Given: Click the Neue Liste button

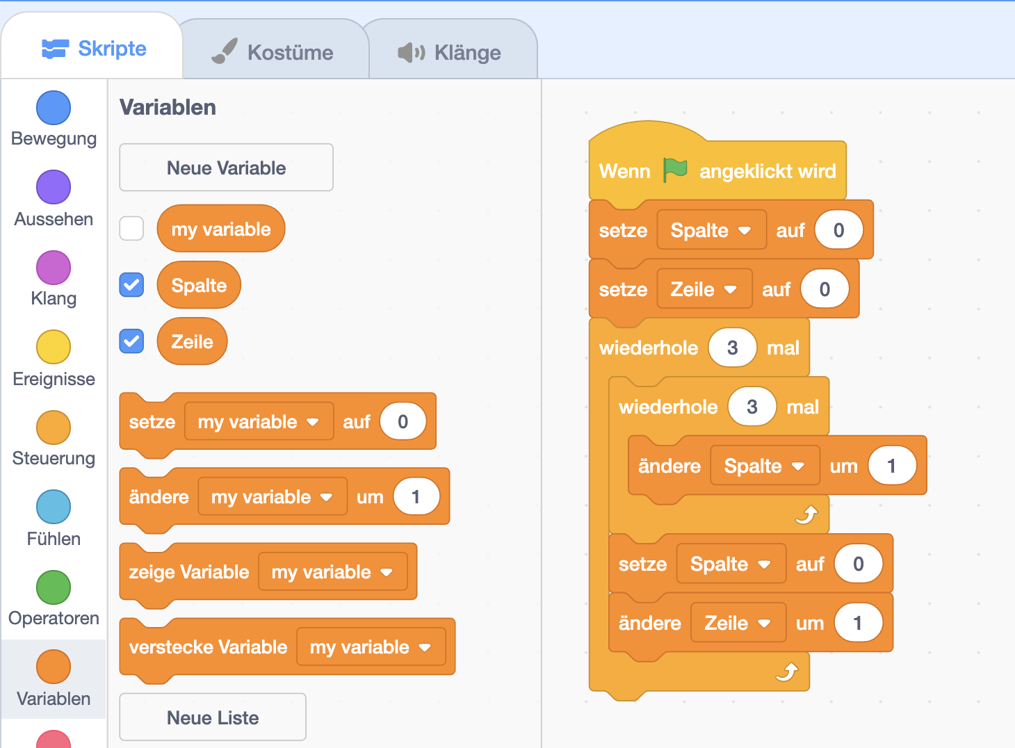Looking at the screenshot, I should coord(213,717).
